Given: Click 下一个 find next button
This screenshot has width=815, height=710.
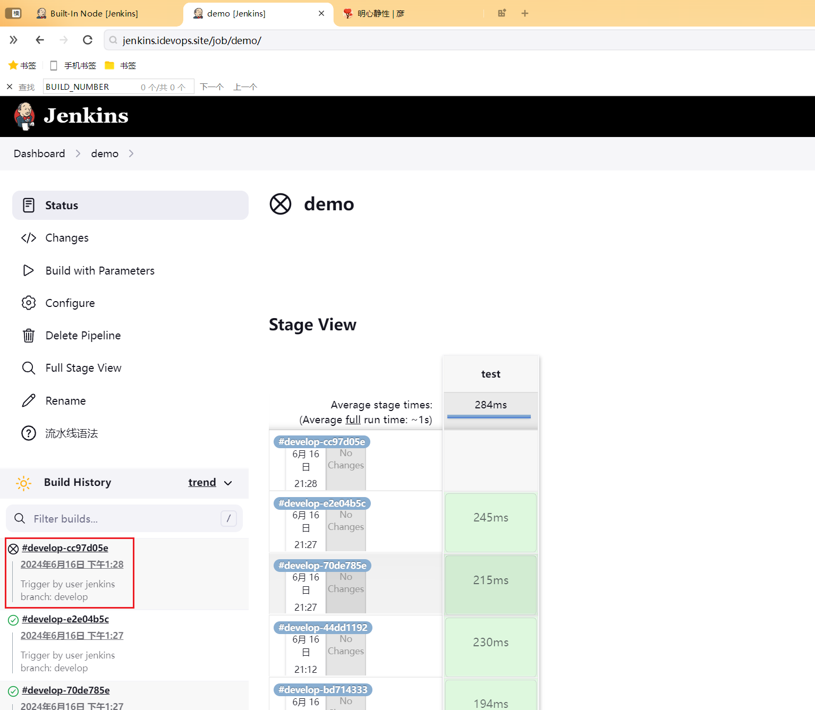Looking at the screenshot, I should coord(211,87).
